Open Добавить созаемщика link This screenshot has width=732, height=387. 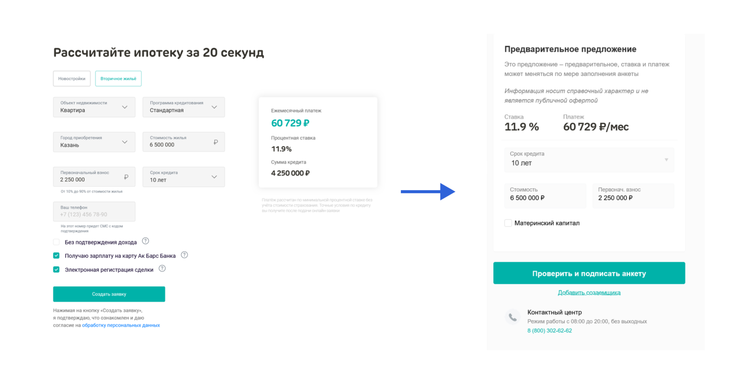pyautogui.click(x=589, y=293)
